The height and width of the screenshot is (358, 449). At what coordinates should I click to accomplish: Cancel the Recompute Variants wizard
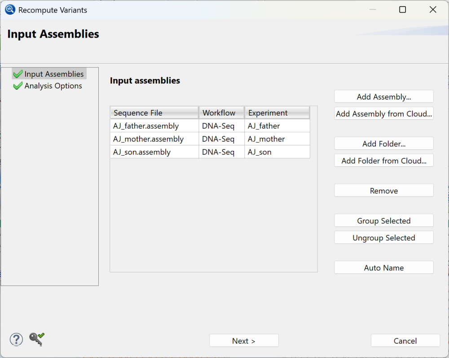[x=405, y=341]
